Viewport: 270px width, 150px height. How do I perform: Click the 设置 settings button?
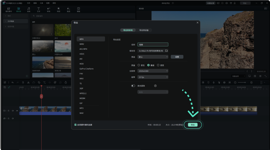(x=177, y=57)
